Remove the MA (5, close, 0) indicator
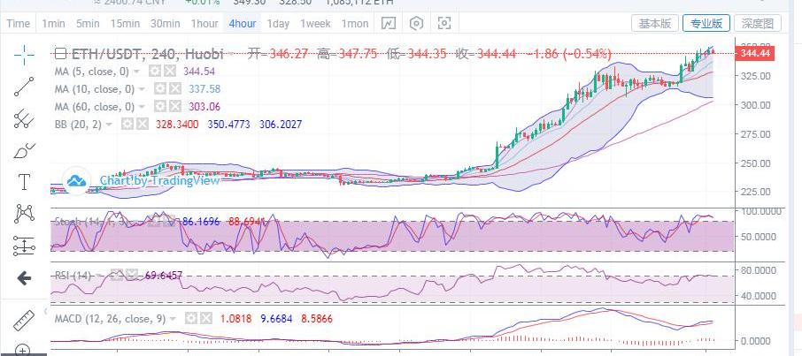 pos(170,72)
